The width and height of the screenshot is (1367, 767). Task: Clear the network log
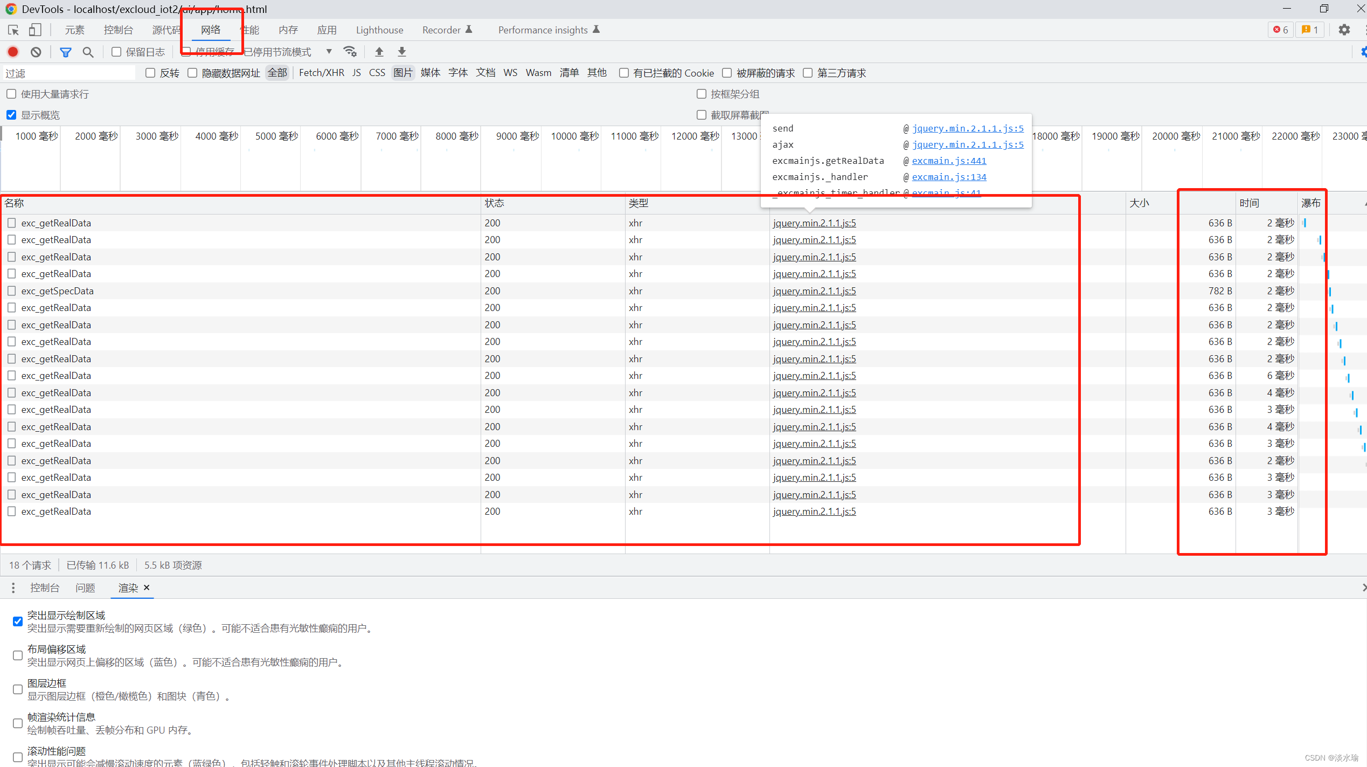tap(36, 52)
